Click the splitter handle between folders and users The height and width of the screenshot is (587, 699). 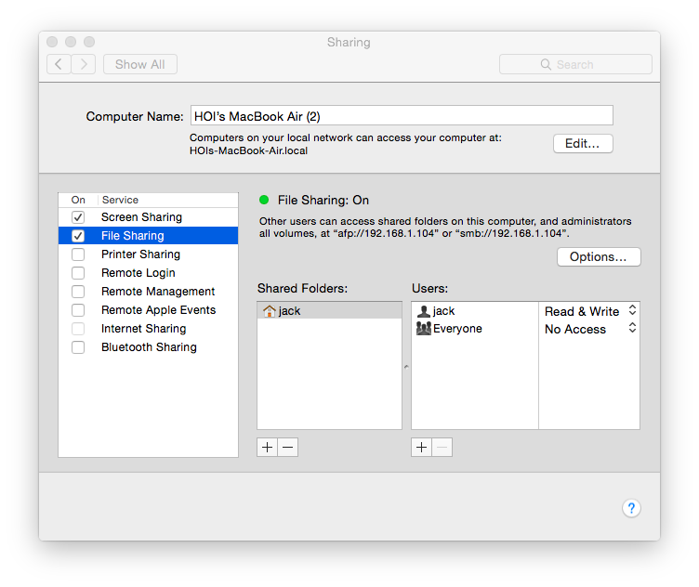coord(406,367)
